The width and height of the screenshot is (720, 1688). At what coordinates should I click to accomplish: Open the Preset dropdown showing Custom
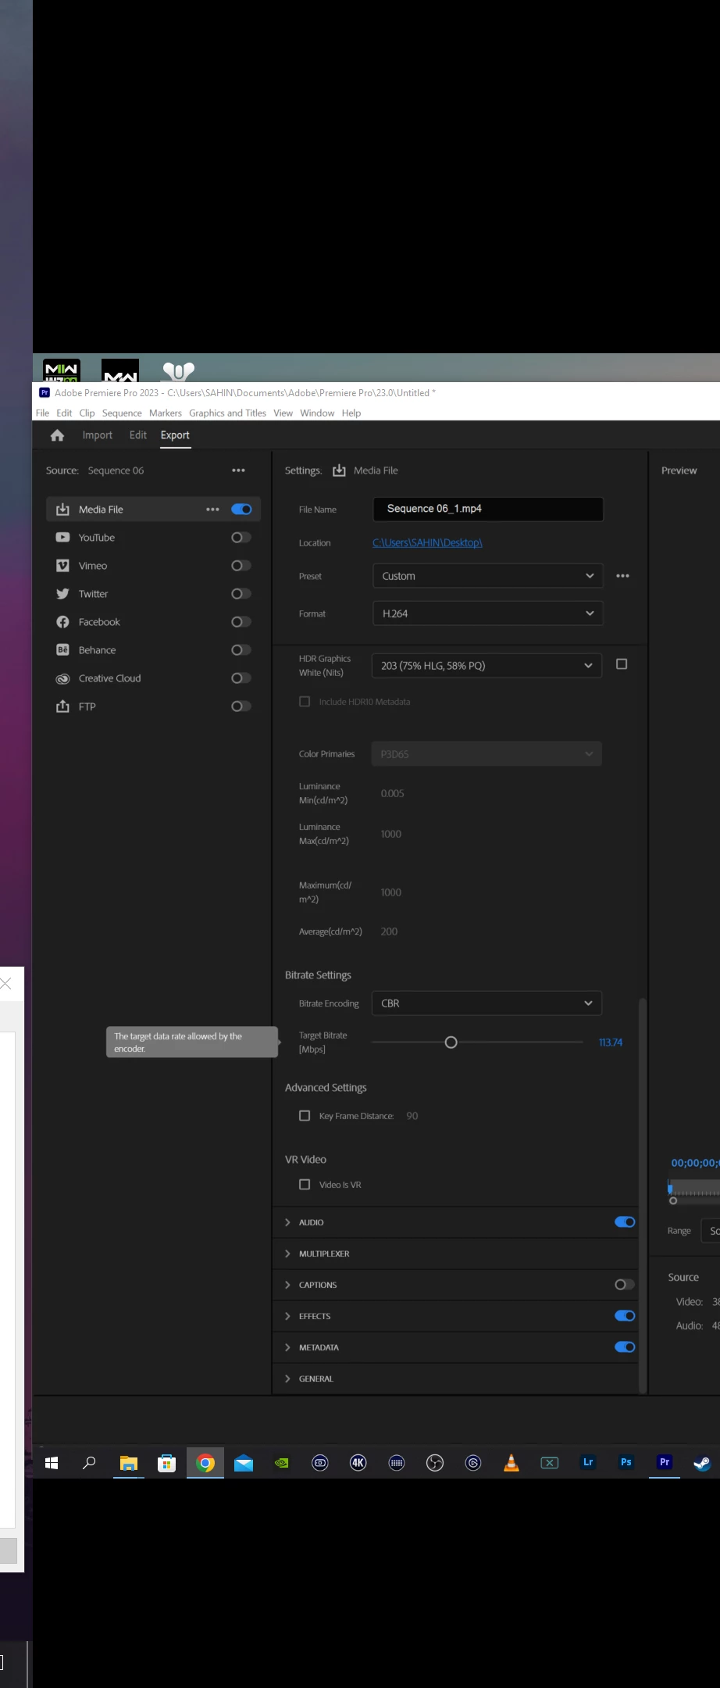pos(487,576)
